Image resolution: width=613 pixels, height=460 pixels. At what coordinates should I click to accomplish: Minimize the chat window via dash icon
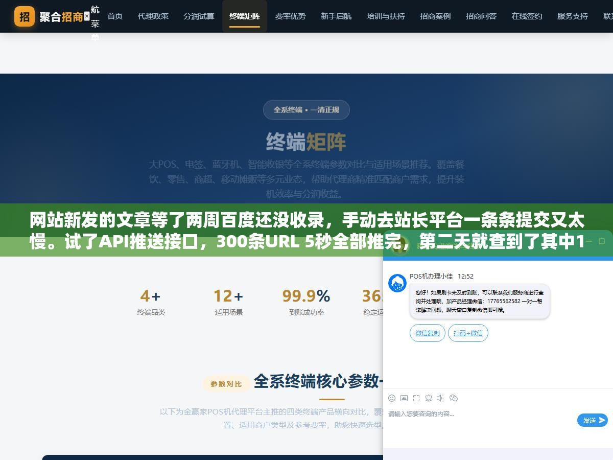coord(589,240)
